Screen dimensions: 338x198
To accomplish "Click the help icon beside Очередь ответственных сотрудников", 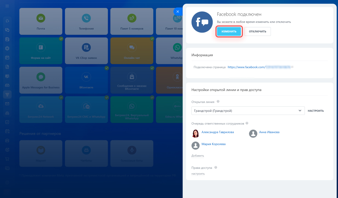I will point(247,123).
